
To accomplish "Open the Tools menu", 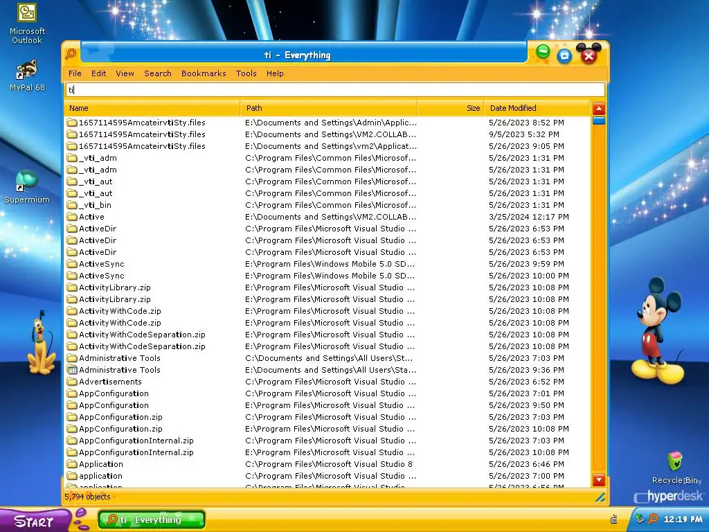I will point(246,73).
